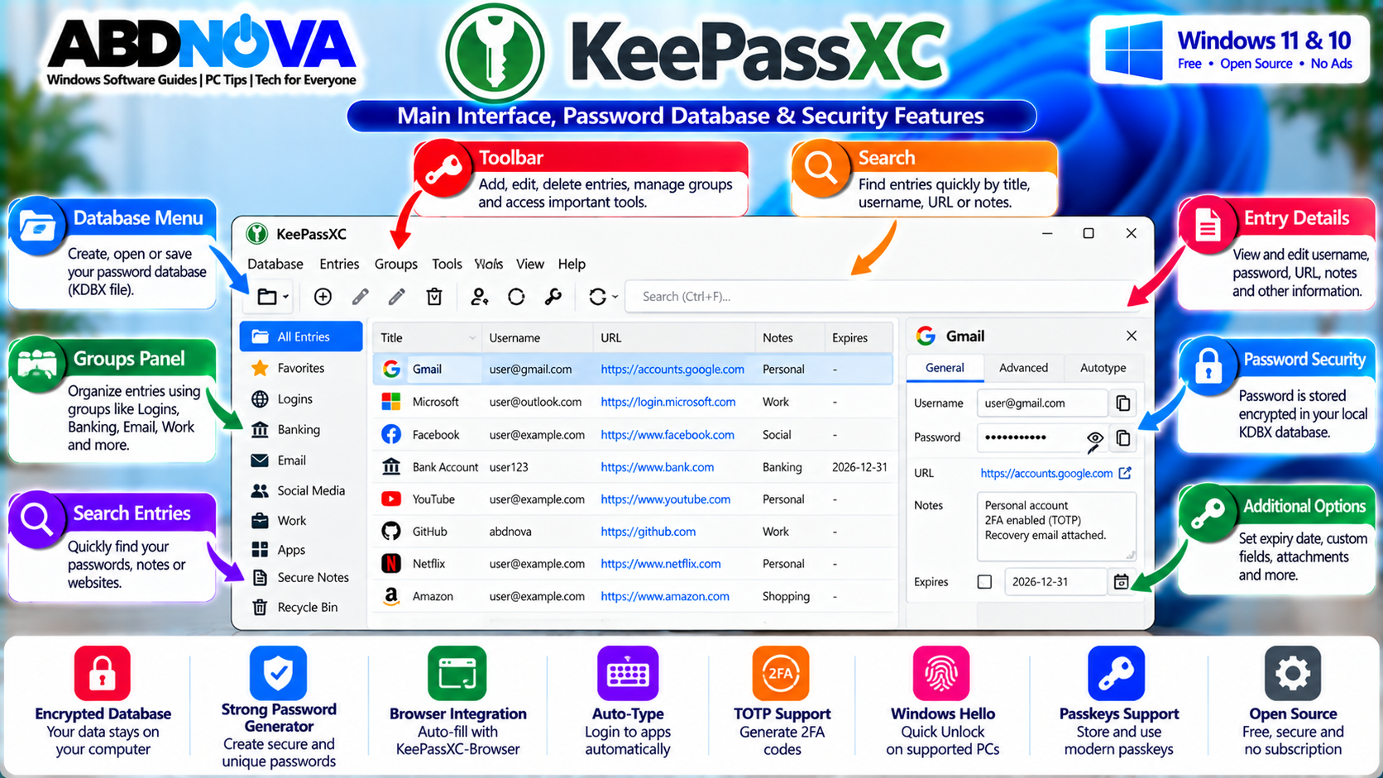Select the Secure Notes group

(301, 577)
